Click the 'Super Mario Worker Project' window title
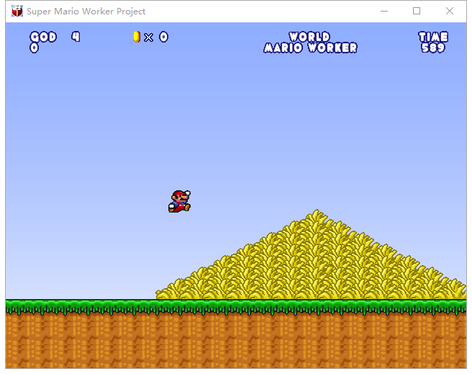472x374 pixels. tap(86, 12)
